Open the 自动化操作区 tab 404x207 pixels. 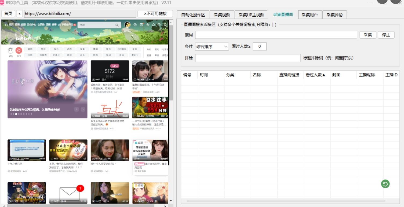click(x=193, y=15)
